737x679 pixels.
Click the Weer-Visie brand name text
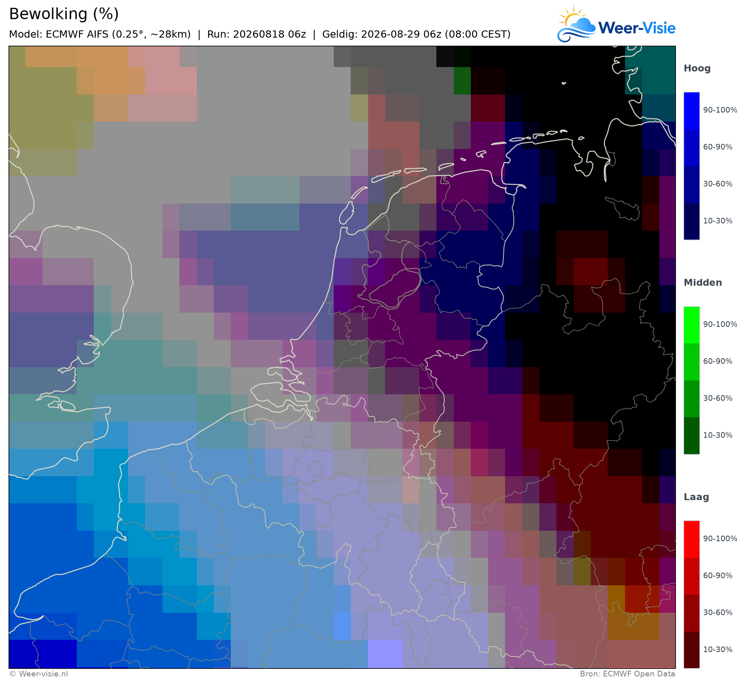point(637,28)
